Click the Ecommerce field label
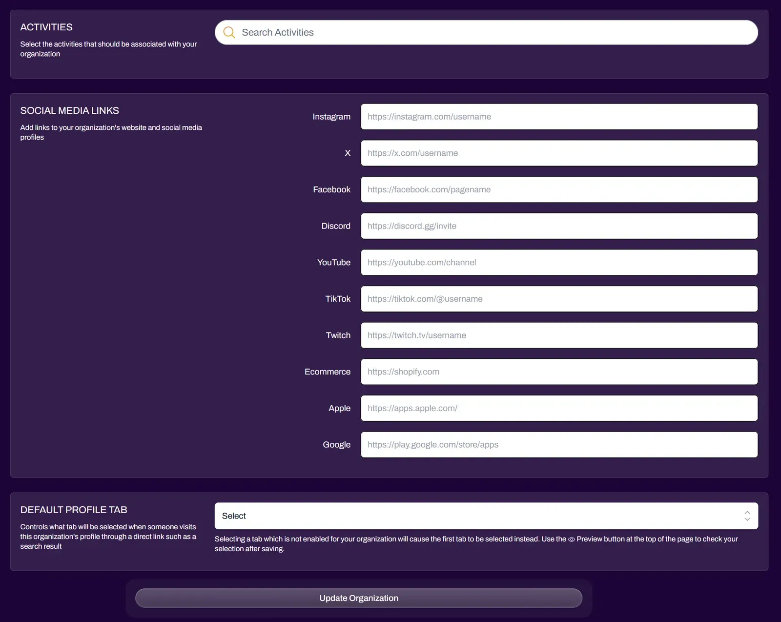 328,372
